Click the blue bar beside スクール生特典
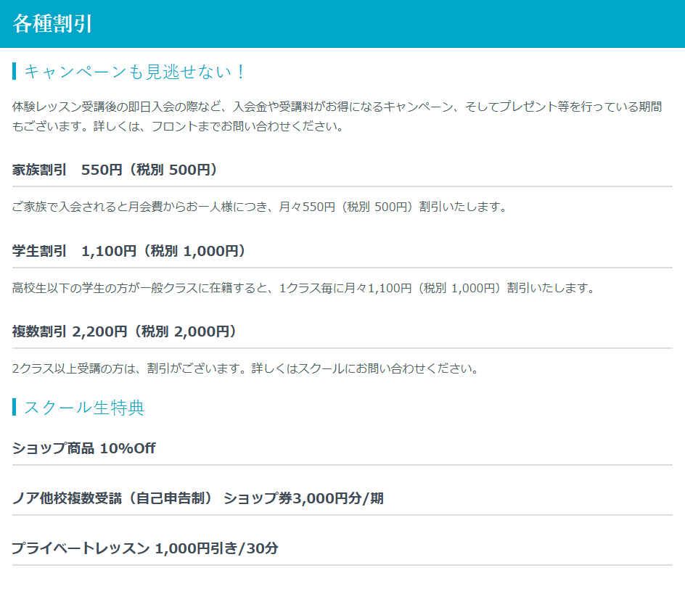Viewport: 685px width, 602px height. pos(14,408)
